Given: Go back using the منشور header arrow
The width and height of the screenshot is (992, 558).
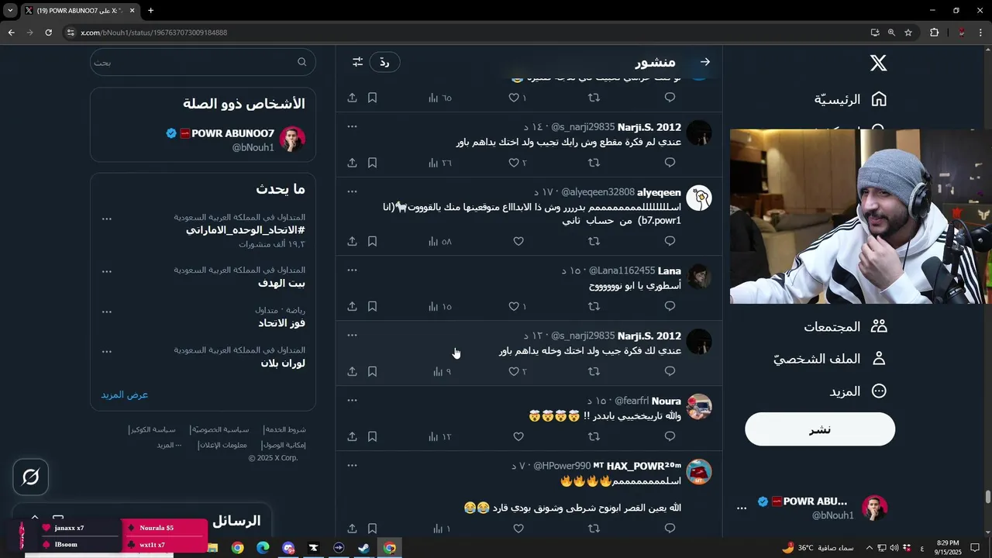Looking at the screenshot, I should click(x=704, y=62).
